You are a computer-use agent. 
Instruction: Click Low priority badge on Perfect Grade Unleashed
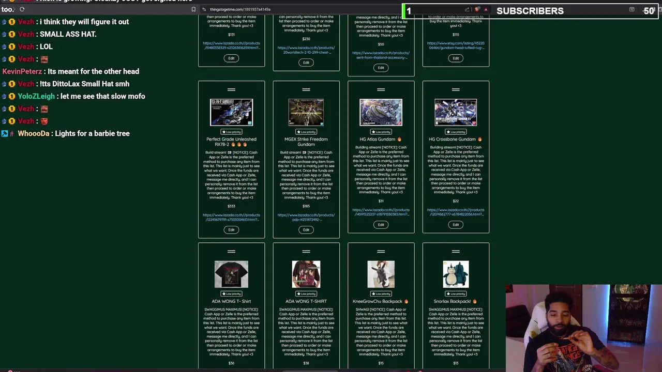pos(231,132)
